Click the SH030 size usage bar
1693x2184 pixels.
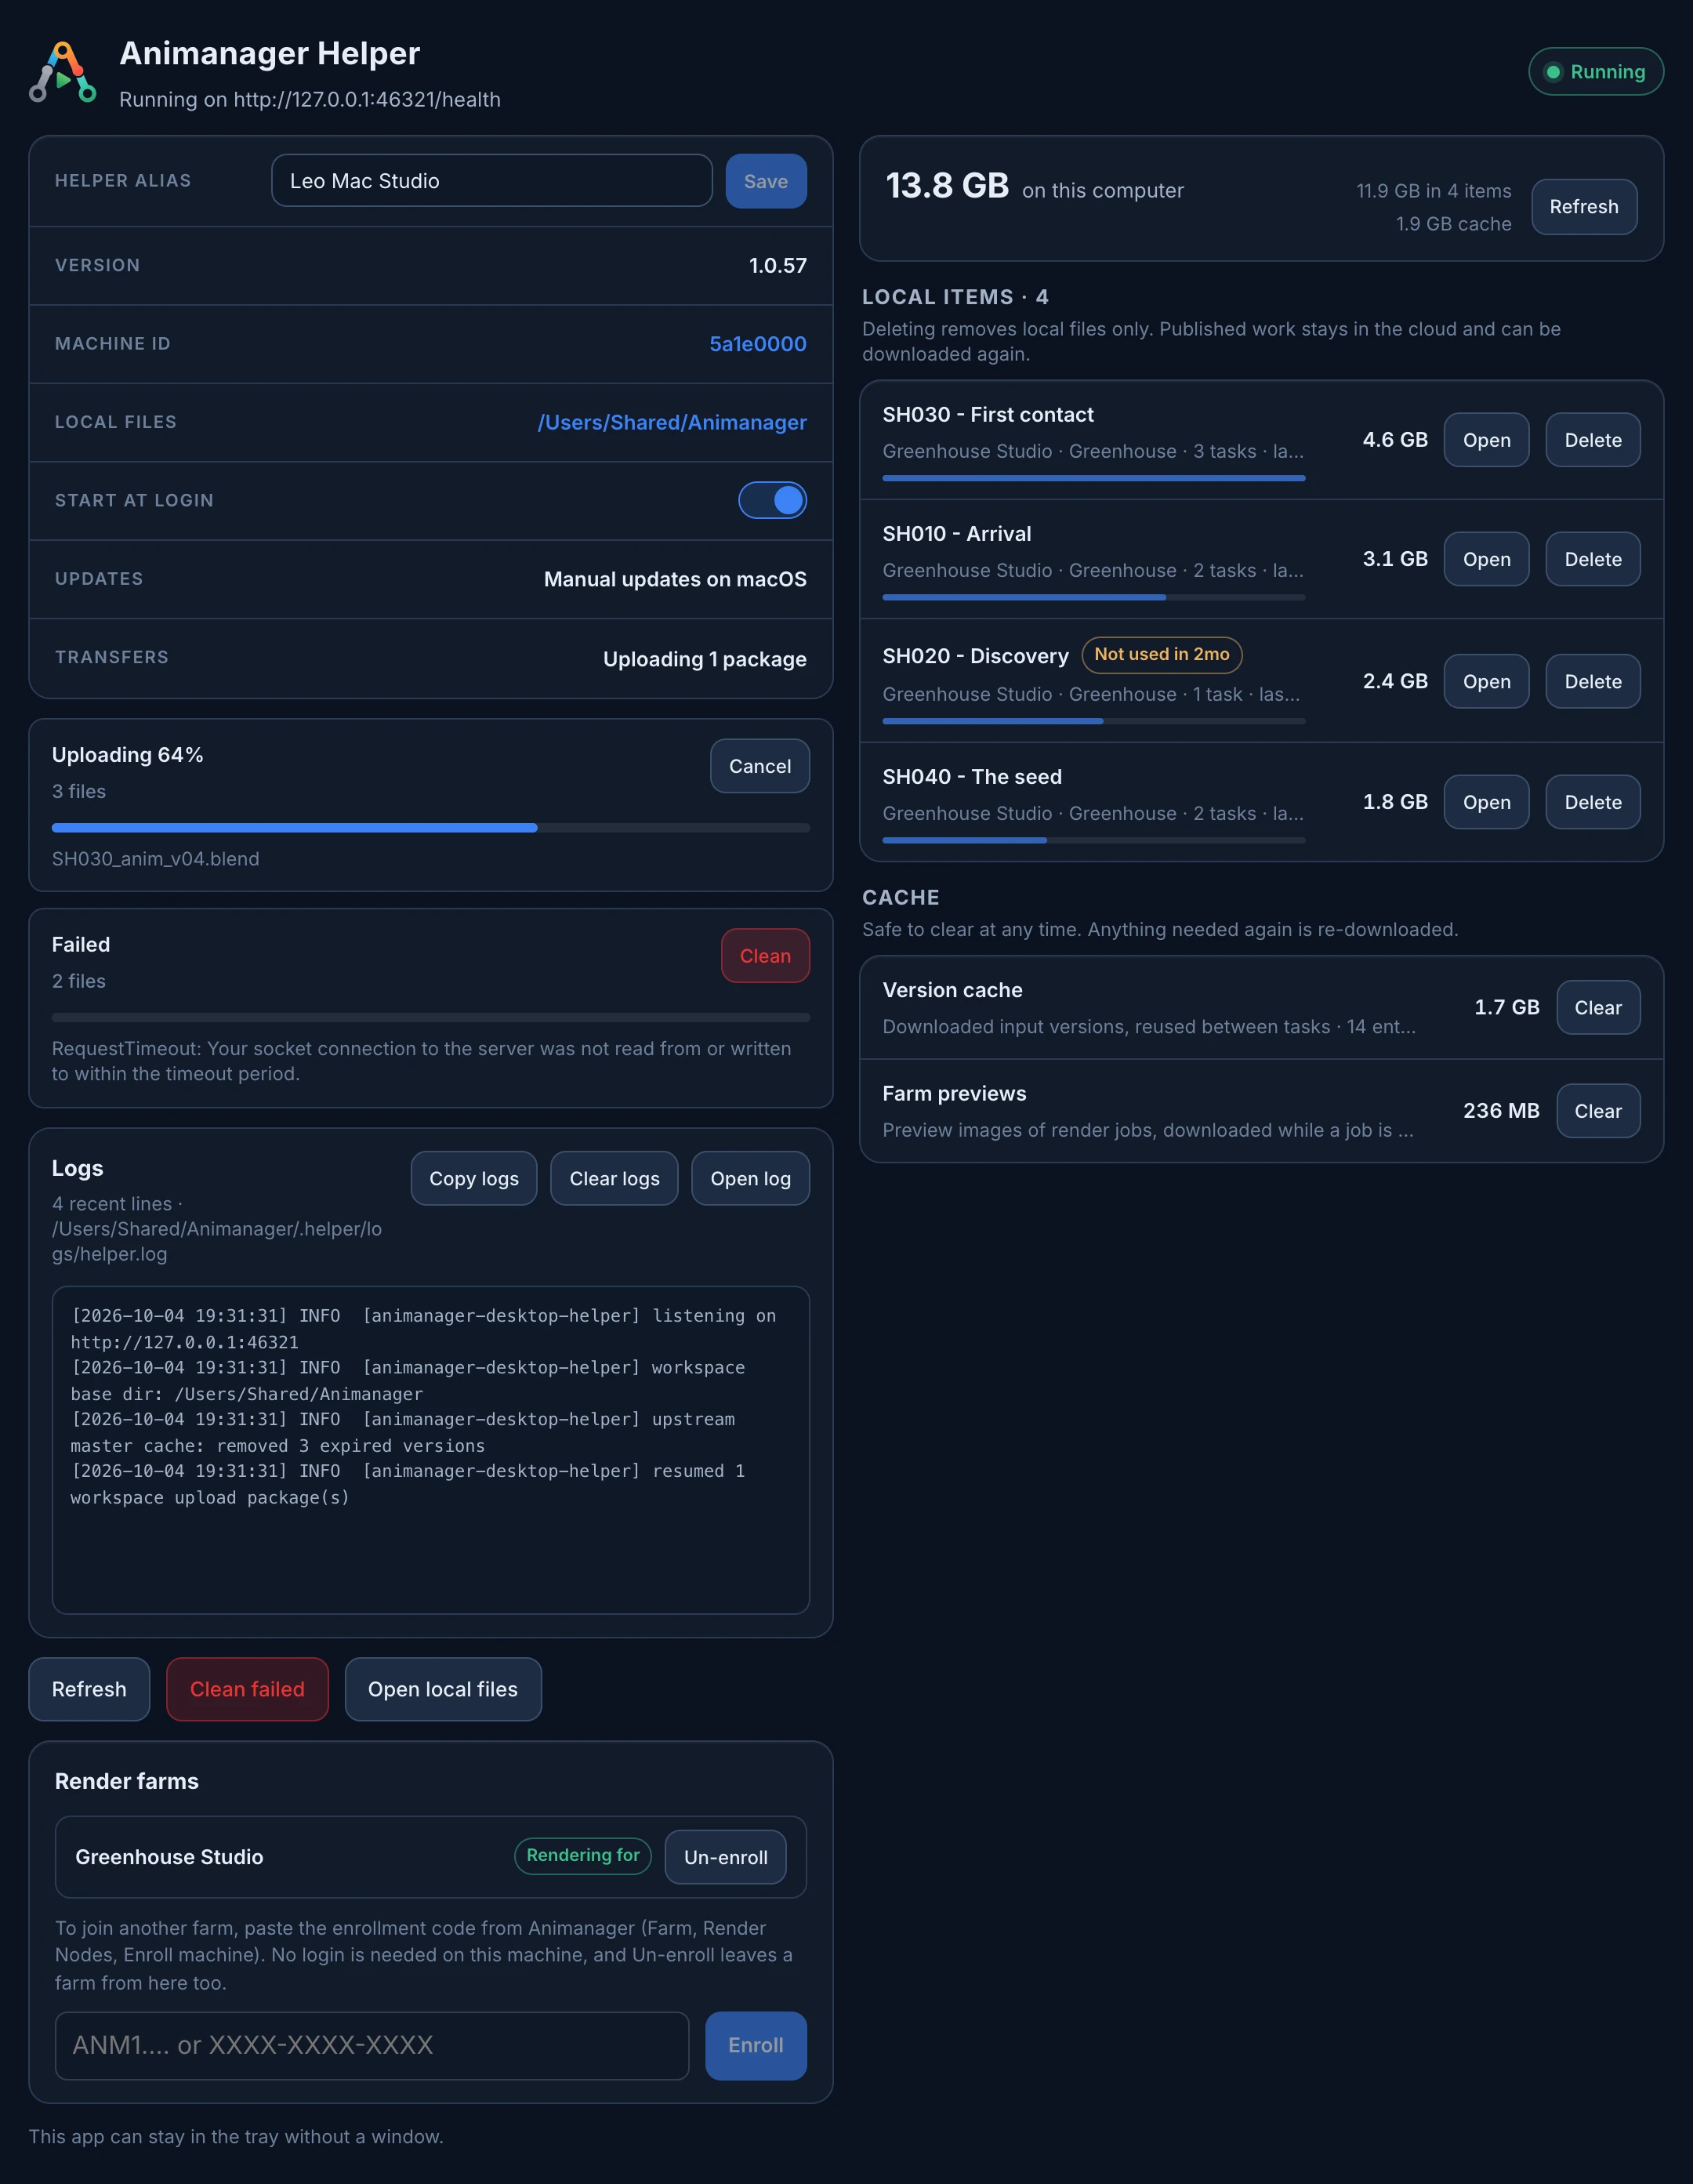coord(1094,478)
